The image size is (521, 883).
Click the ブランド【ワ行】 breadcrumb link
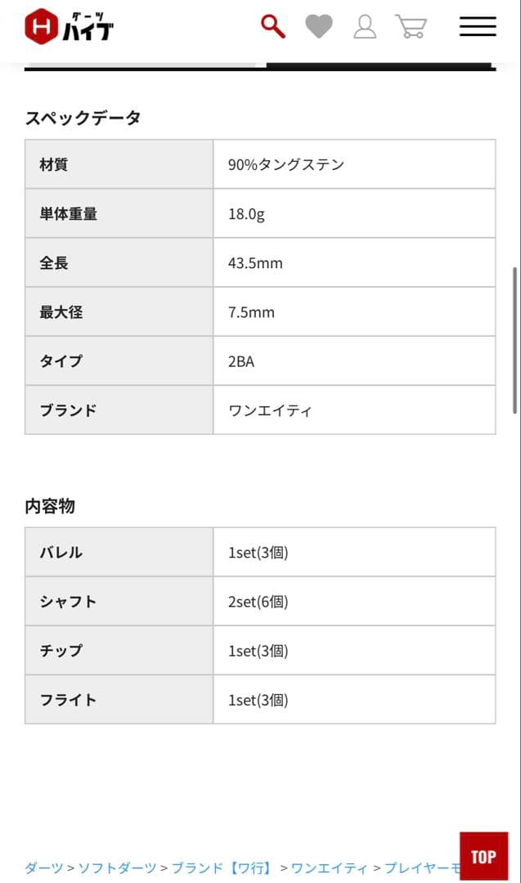[x=220, y=869]
